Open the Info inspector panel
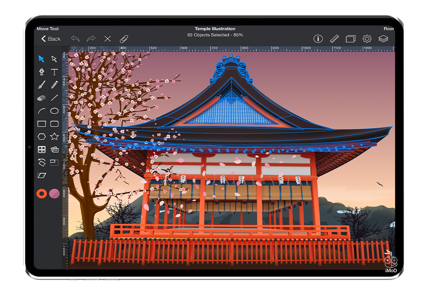 pyautogui.click(x=318, y=39)
